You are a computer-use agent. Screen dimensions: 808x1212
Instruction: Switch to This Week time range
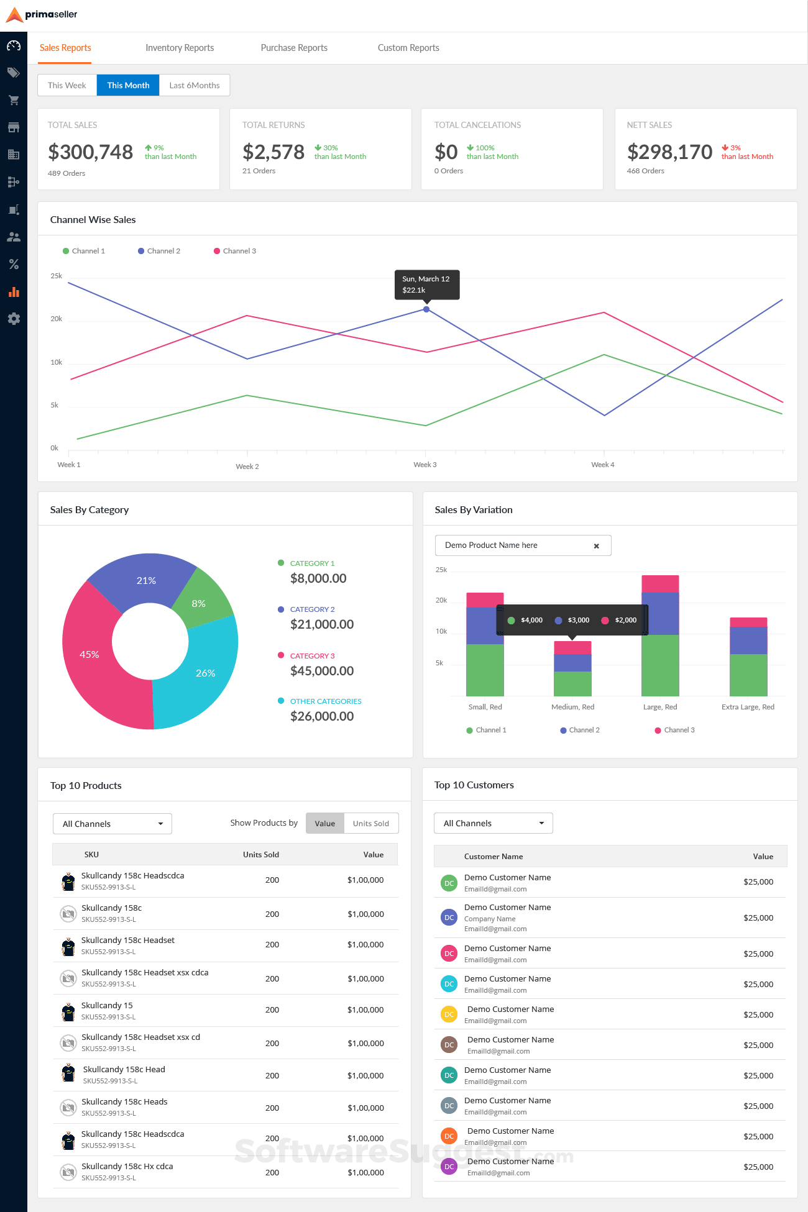coord(67,85)
